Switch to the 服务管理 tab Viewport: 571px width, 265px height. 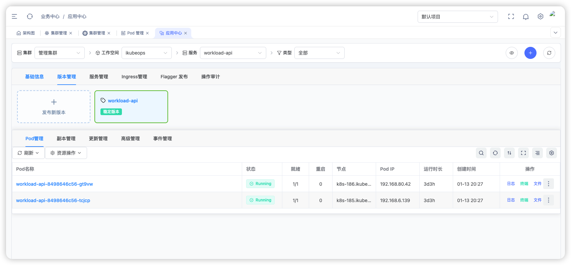(x=99, y=77)
